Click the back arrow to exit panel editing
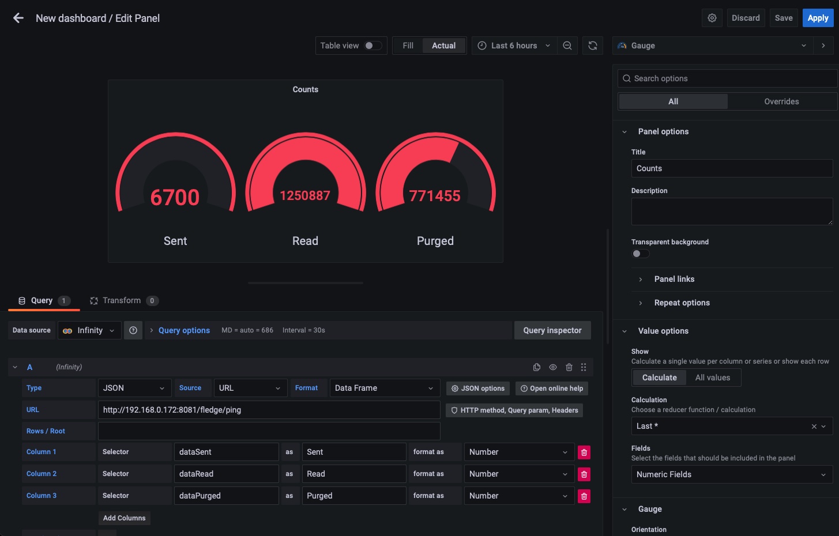The image size is (839, 536). pyautogui.click(x=18, y=18)
